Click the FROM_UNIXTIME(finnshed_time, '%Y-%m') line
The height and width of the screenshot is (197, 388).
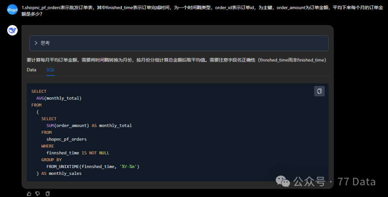pyautogui.click(x=93, y=167)
